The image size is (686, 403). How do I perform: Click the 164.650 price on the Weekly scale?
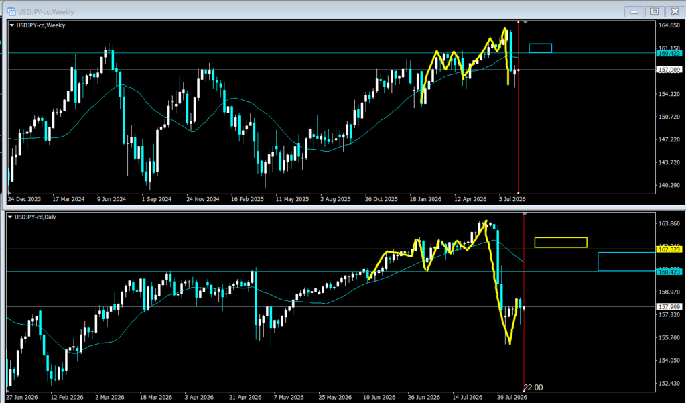pos(669,25)
